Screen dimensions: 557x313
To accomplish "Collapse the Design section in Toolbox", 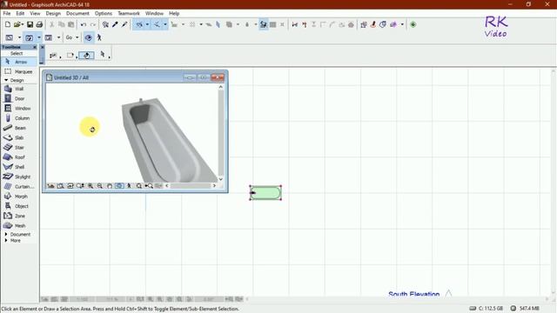I will tap(6, 81).
